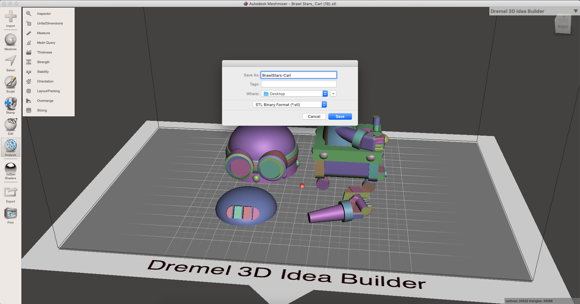This screenshot has width=580, height=304.
Task: Activate the Select tool
Action: tap(11, 63)
